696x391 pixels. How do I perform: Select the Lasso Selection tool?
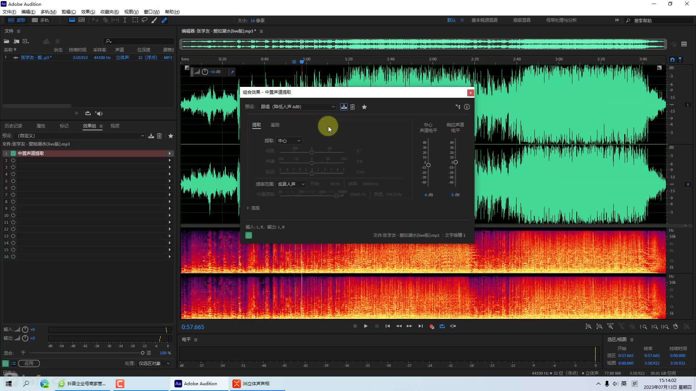[x=144, y=20]
